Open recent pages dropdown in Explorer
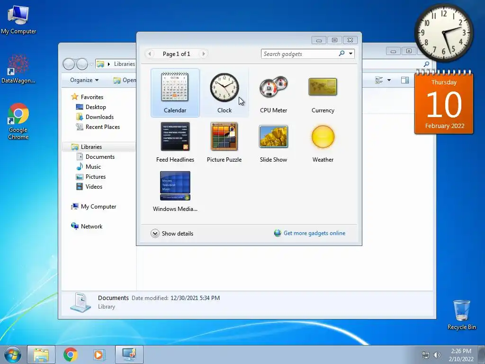485x364 pixels. (91, 64)
